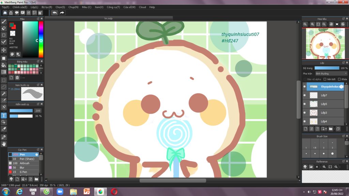Add a new layer in Lớp panel

point(306,129)
